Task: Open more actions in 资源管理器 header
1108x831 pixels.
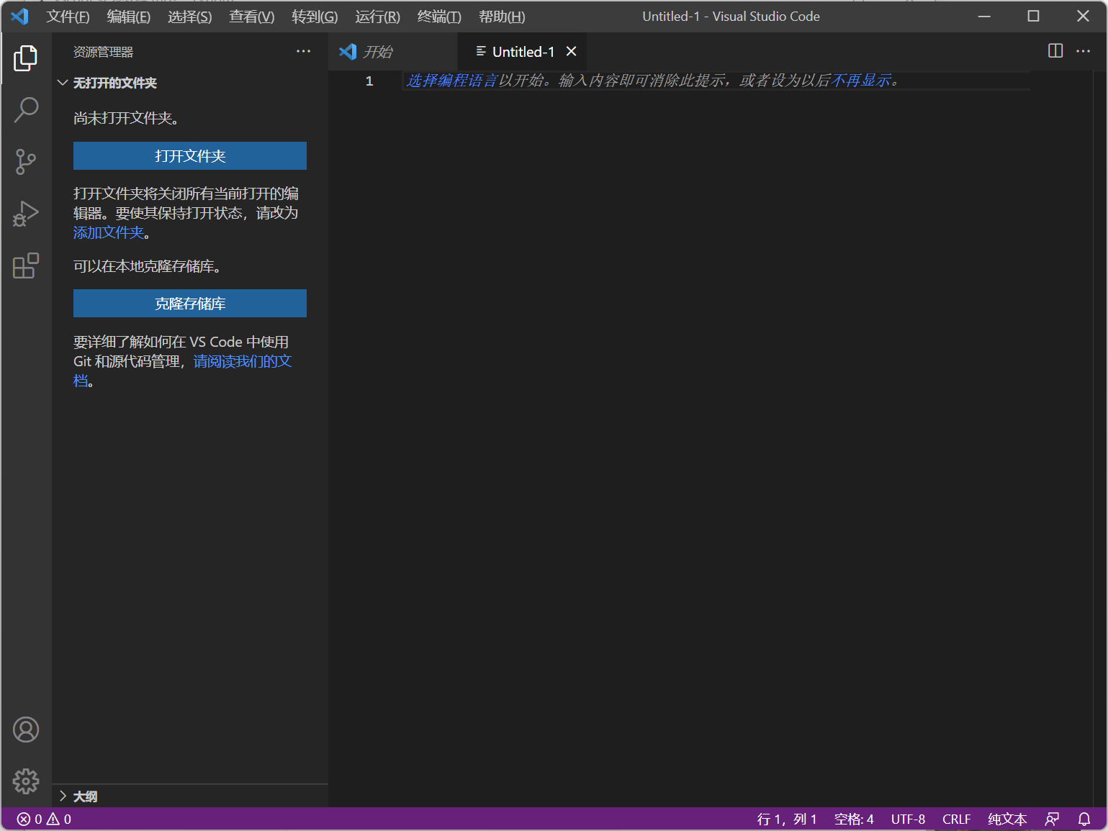Action: click(x=304, y=51)
